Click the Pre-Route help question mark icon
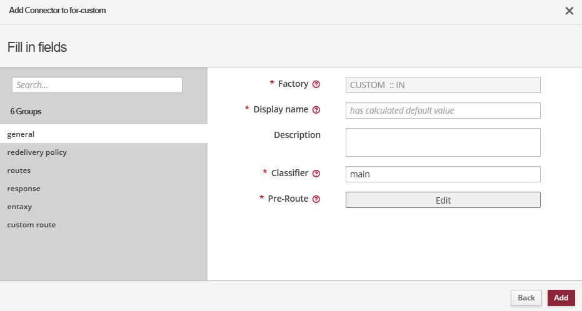This screenshot has height=311, width=582. [316, 199]
